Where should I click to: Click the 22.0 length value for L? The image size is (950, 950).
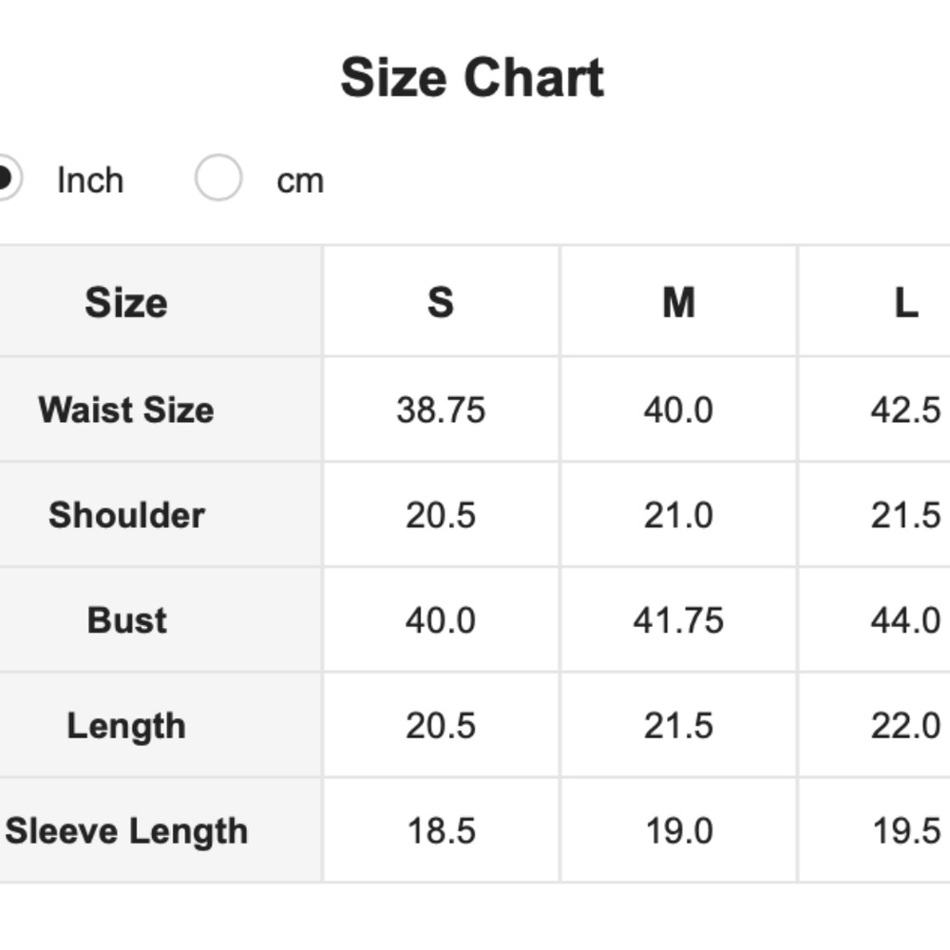905,726
